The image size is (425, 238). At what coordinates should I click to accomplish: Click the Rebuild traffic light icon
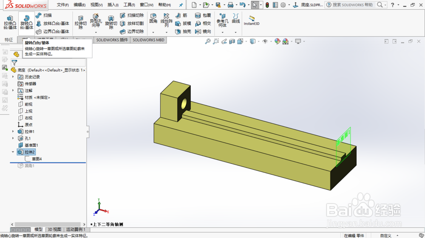[267, 5]
